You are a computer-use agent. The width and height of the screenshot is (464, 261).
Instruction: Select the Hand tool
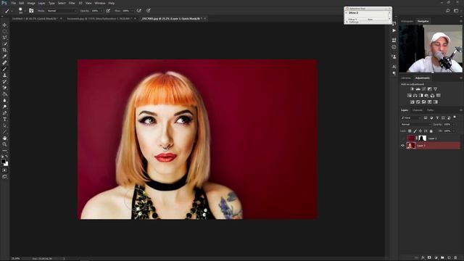[4, 138]
